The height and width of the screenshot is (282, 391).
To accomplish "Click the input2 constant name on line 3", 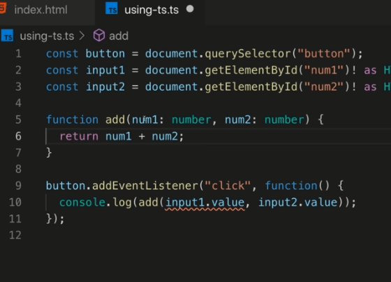I will pos(105,87).
